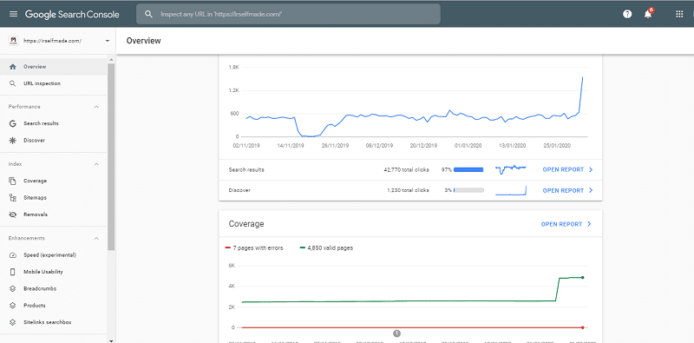Image resolution: width=694 pixels, height=343 pixels.
Task: Click the Inspect any URL search field
Action: (288, 14)
